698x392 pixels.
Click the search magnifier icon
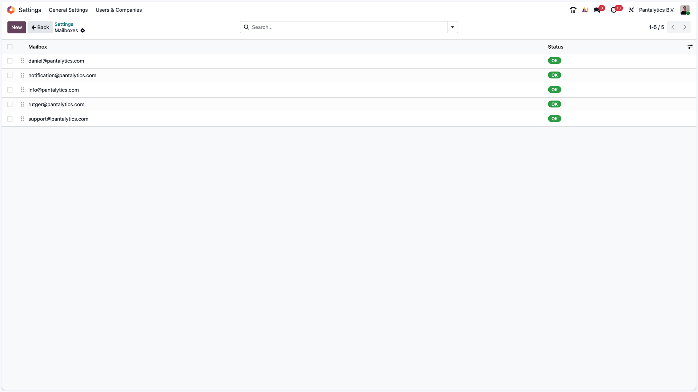click(246, 27)
